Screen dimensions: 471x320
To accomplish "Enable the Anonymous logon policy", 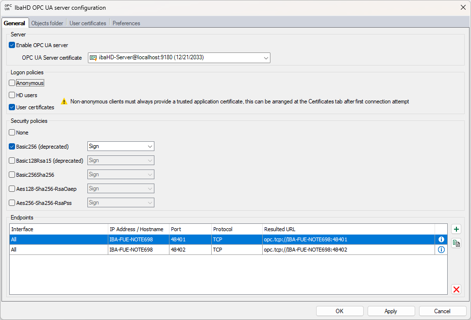I will click(x=12, y=83).
